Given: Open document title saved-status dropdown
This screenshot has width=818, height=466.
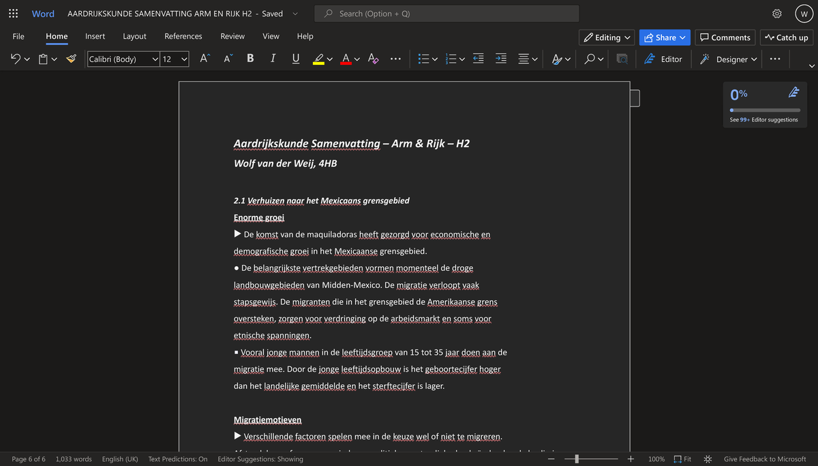Looking at the screenshot, I should 294,14.
